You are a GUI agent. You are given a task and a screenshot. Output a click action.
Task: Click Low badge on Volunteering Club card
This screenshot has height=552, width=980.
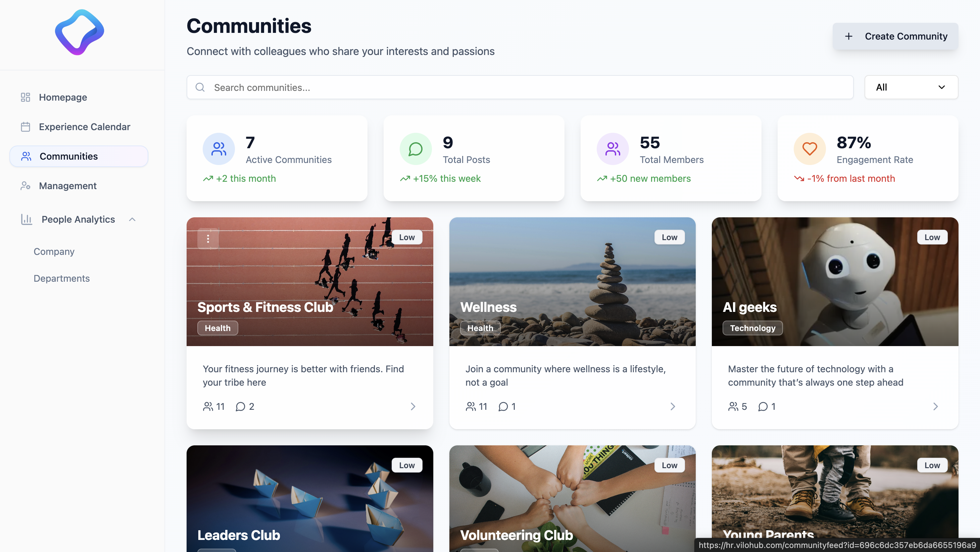pos(669,465)
